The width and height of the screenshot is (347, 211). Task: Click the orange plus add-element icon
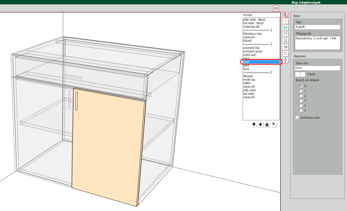click(286, 21)
